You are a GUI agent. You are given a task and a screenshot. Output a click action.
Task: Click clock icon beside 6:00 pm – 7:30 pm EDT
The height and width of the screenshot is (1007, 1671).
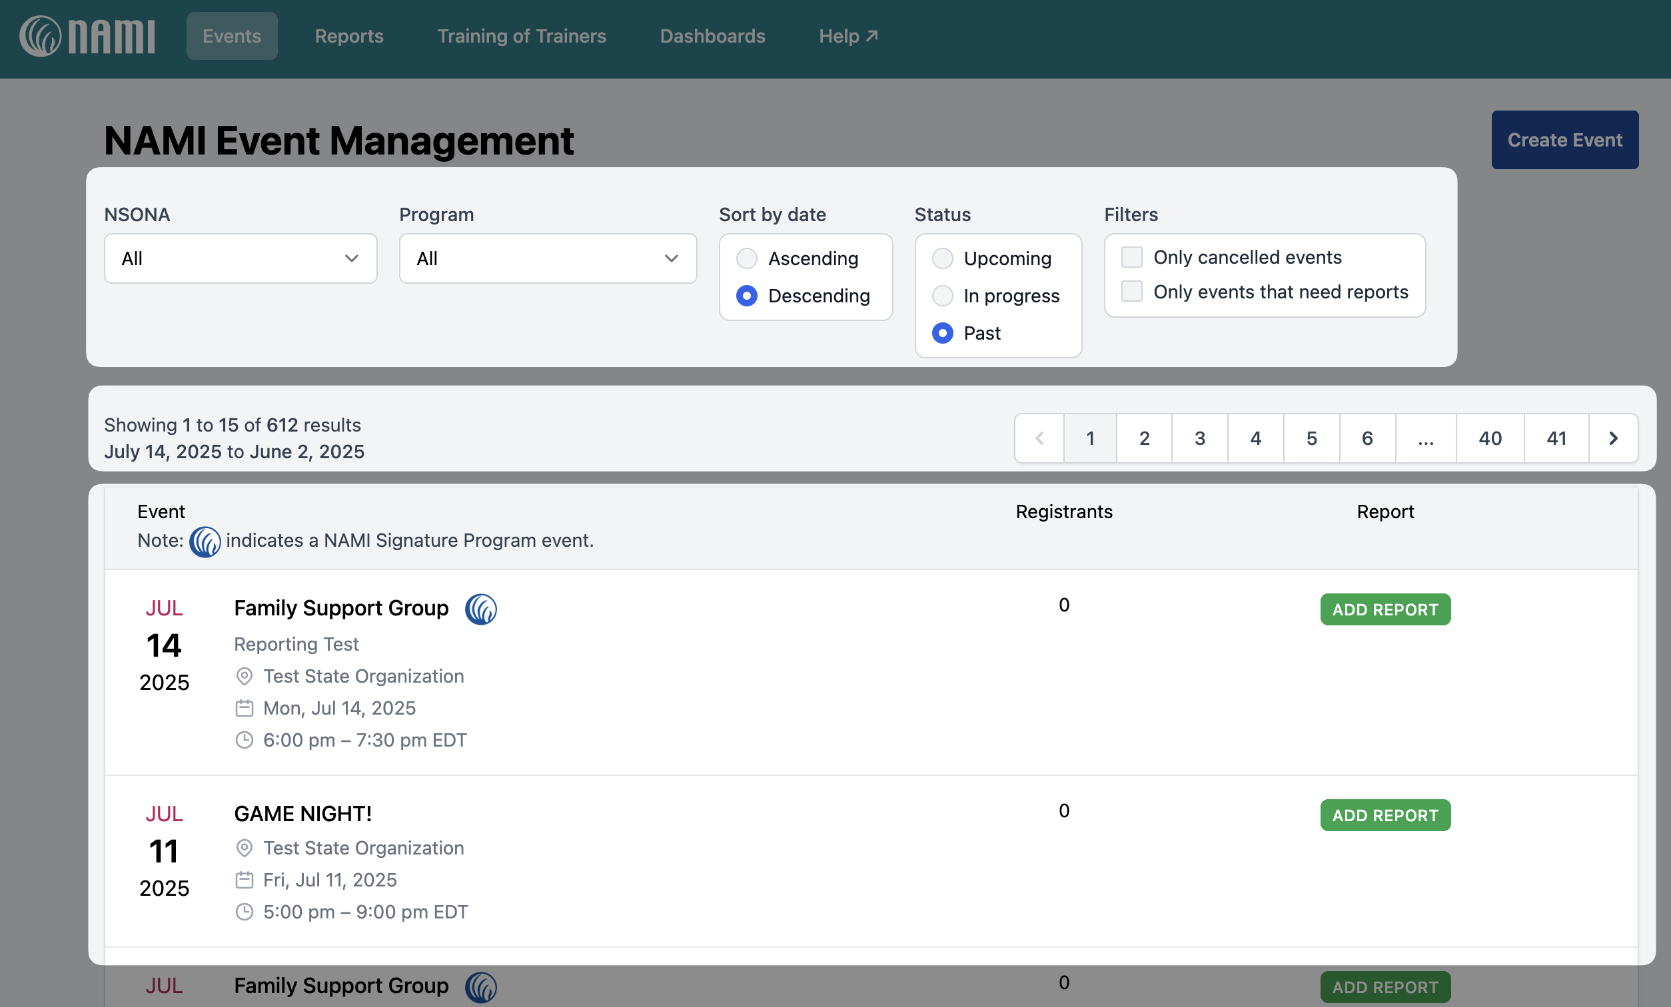point(244,740)
